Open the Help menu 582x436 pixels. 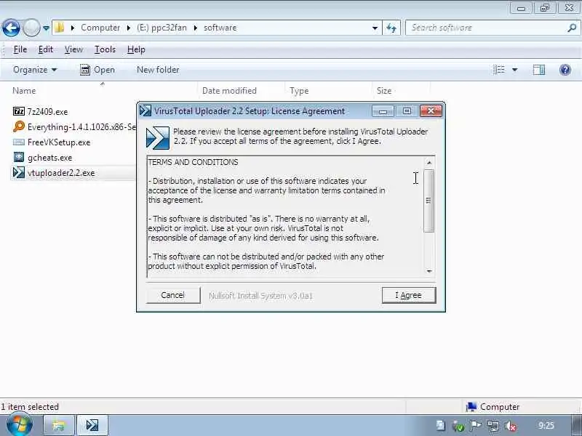[x=136, y=49]
